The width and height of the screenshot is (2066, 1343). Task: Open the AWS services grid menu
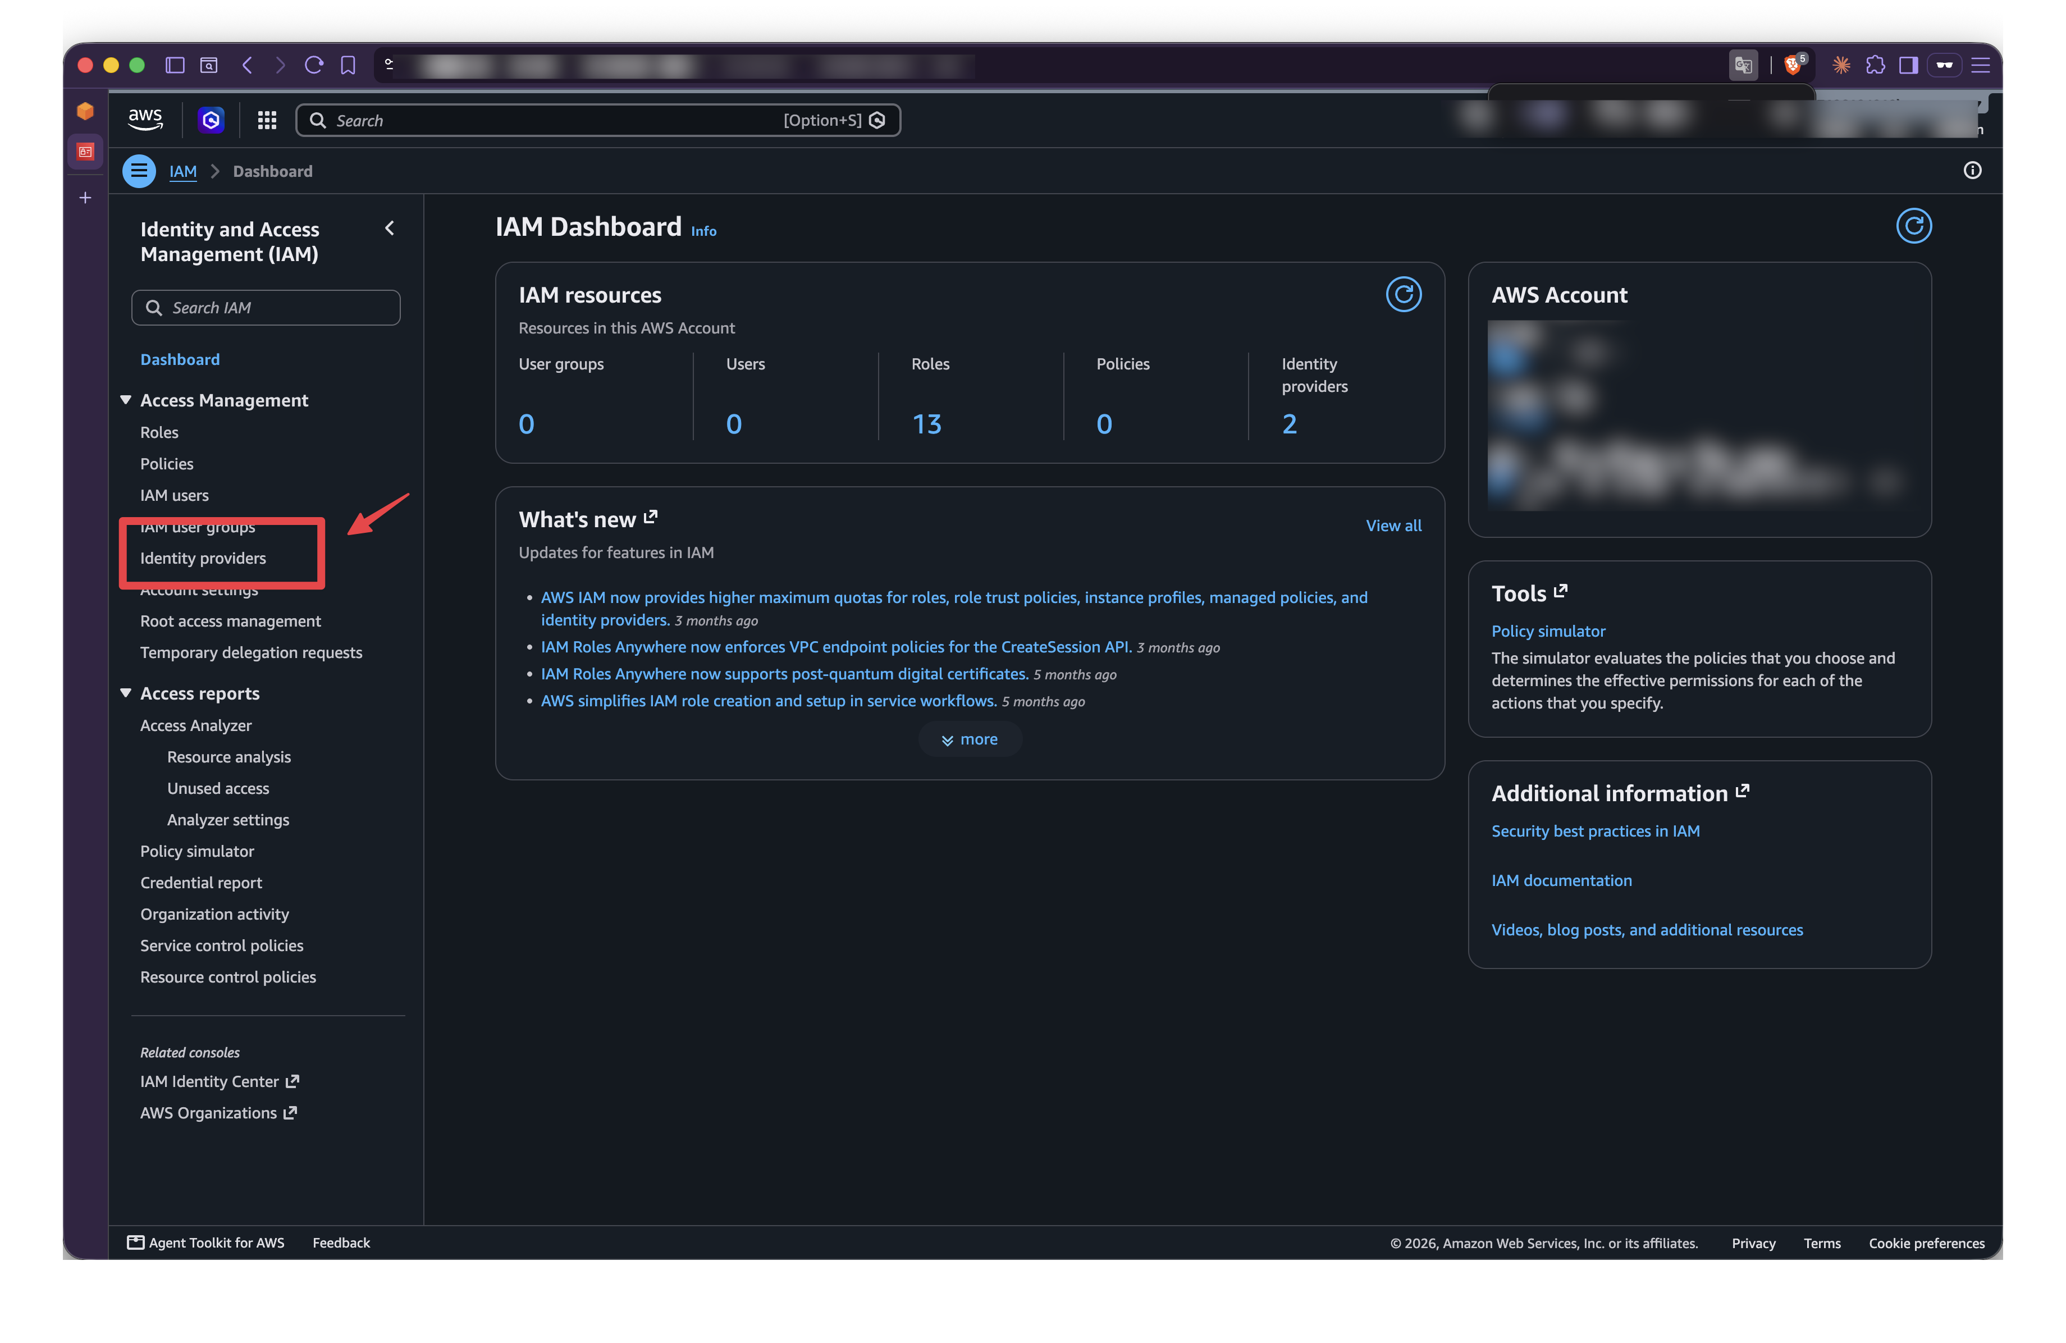[267, 120]
